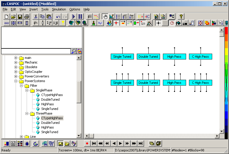Click the Tscreen= 100ms status entry

click(x=86, y=150)
